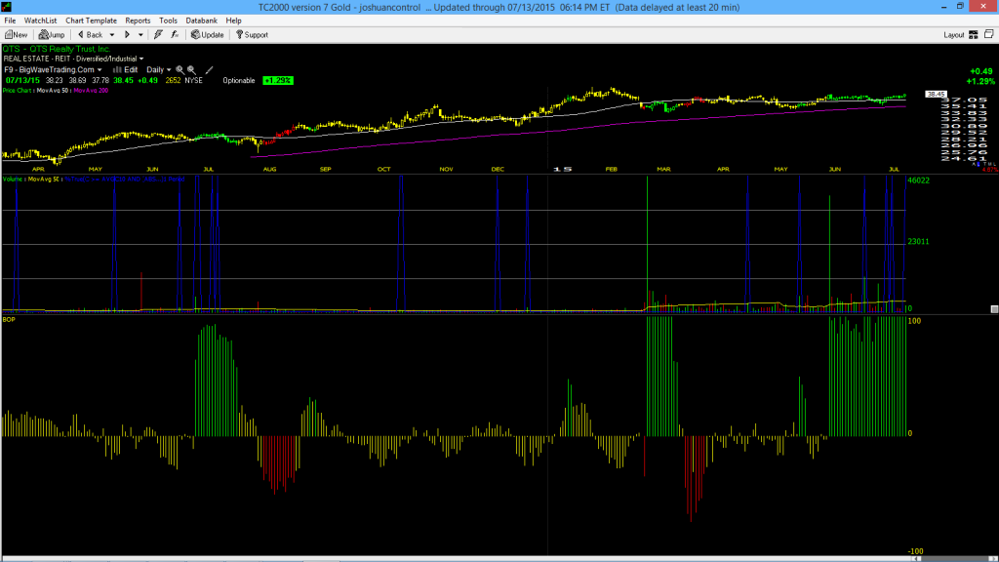
Task: Open the Reports menu
Action: pos(138,20)
